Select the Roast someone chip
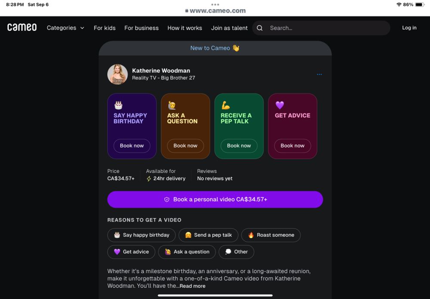Screen dimensions: 430x299 270,235
